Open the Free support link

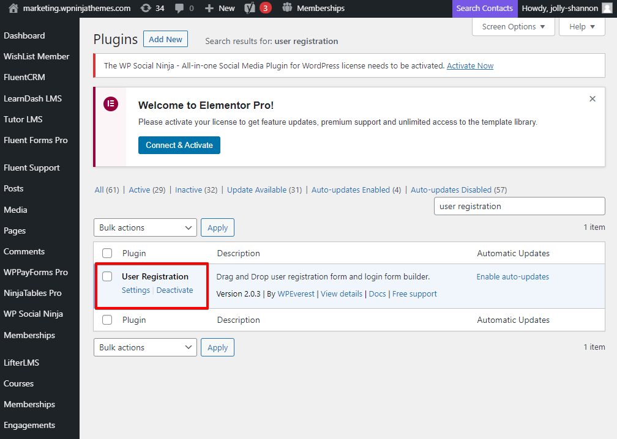pos(414,294)
